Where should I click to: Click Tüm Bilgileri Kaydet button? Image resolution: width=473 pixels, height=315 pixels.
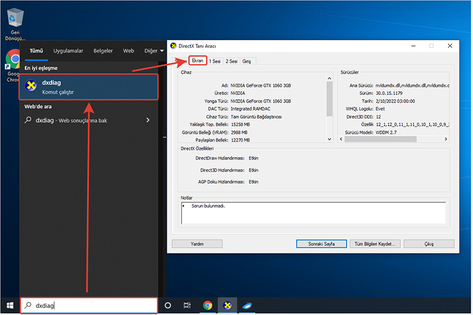(375, 244)
